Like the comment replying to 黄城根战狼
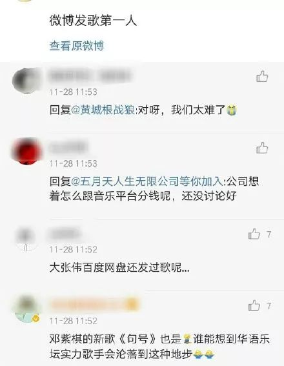Image resolution: width=284 pixels, height=366 pixels. pos(262,76)
